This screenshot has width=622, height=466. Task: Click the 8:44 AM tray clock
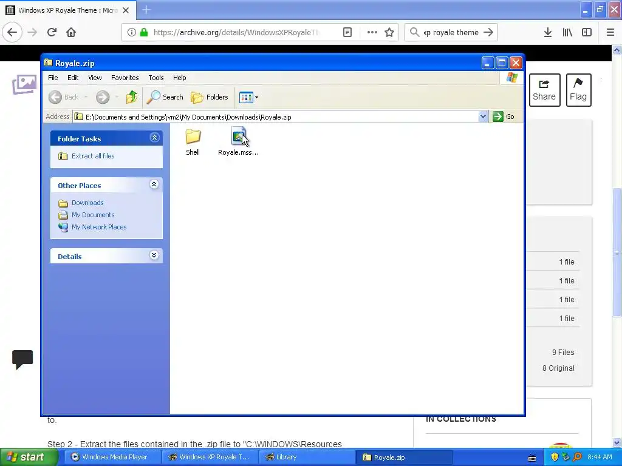coord(600,457)
